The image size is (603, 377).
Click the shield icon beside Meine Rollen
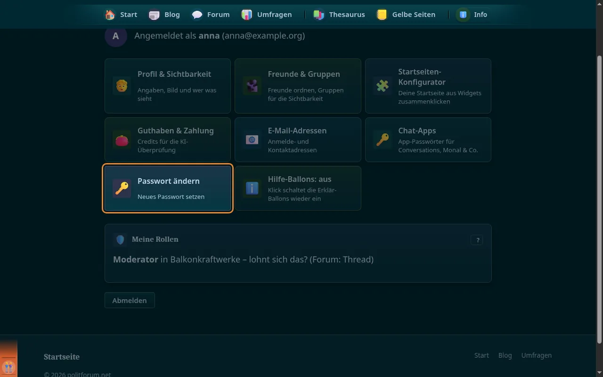point(120,240)
